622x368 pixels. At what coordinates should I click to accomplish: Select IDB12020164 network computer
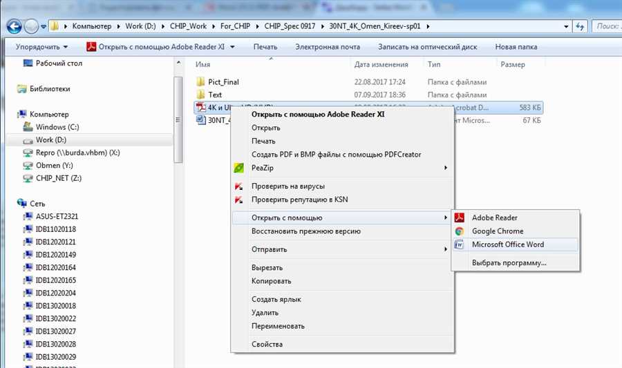coord(55,267)
